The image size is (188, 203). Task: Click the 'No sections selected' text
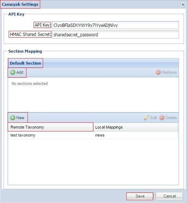click(30, 84)
